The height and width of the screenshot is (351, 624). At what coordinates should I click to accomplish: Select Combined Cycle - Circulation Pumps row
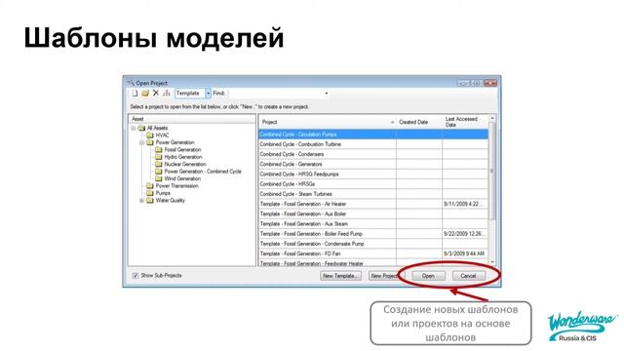(373, 135)
